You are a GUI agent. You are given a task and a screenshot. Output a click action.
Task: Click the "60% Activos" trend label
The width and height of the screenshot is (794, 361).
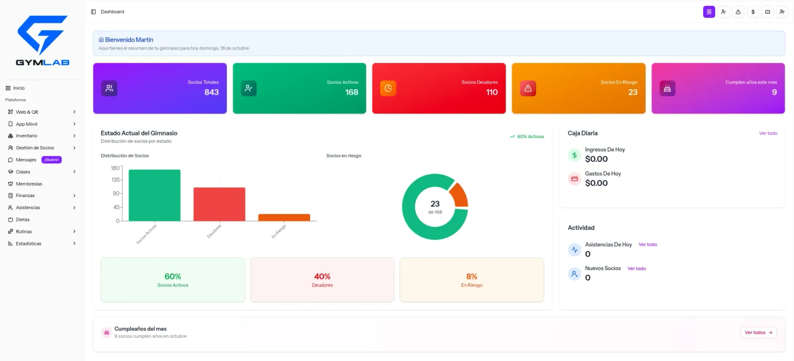527,137
